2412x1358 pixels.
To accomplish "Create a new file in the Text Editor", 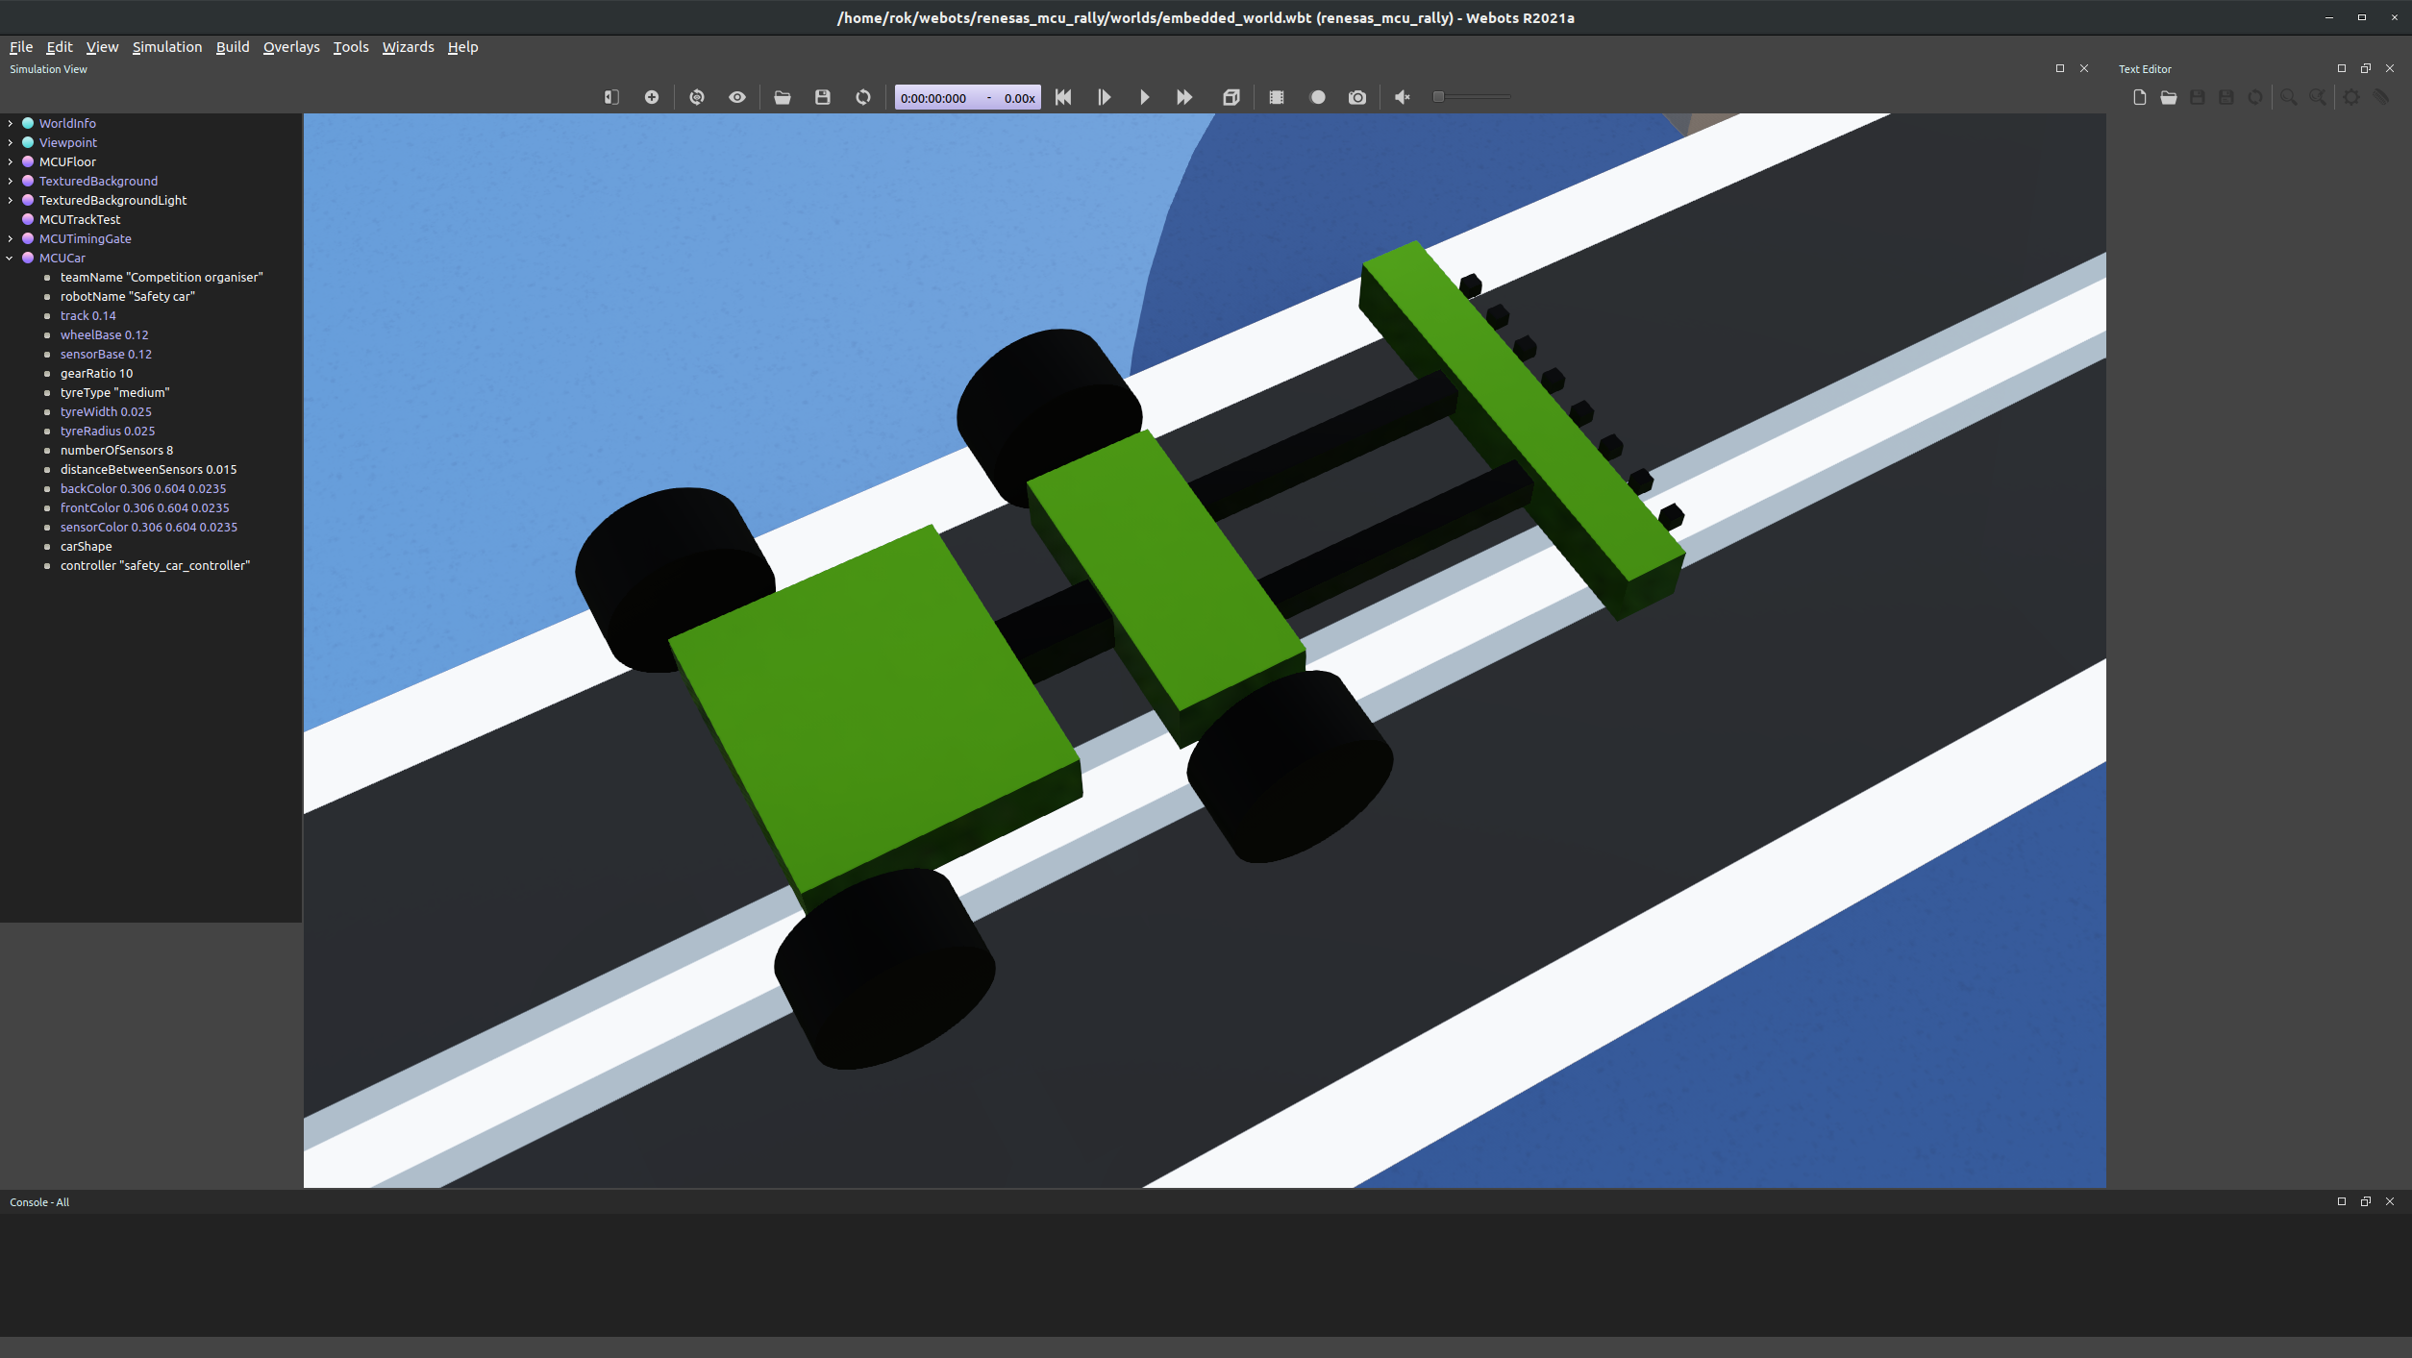I will [x=2139, y=96].
